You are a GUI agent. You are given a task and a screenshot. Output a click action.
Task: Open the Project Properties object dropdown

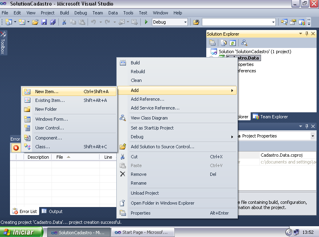(313, 136)
